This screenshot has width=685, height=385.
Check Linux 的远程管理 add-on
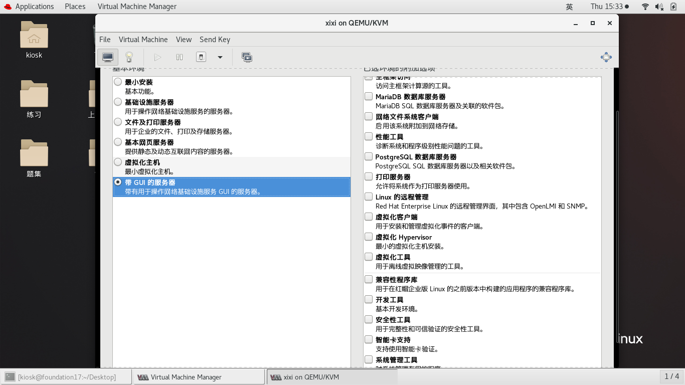tap(369, 197)
